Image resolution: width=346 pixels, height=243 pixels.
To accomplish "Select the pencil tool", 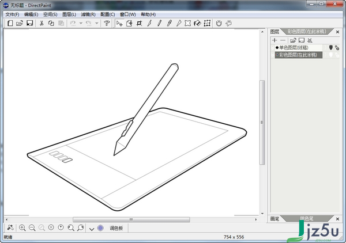I will pyautogui.click(x=159, y=23).
